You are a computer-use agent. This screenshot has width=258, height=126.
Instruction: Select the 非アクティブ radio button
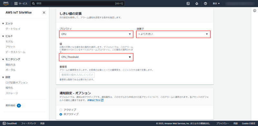(61, 114)
